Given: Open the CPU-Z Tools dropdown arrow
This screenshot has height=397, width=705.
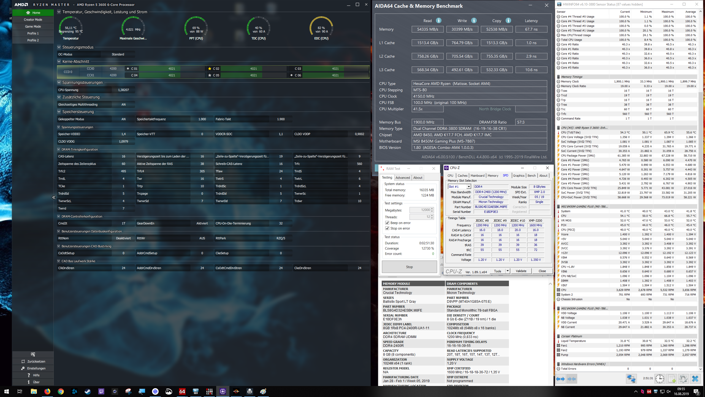Looking at the screenshot, I should click(507, 271).
